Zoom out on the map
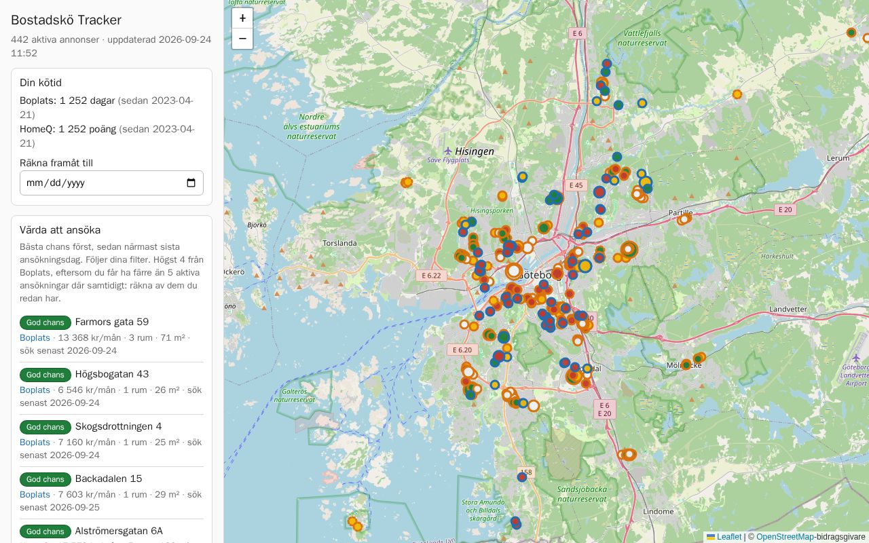The width and height of the screenshot is (869, 543). [x=242, y=39]
